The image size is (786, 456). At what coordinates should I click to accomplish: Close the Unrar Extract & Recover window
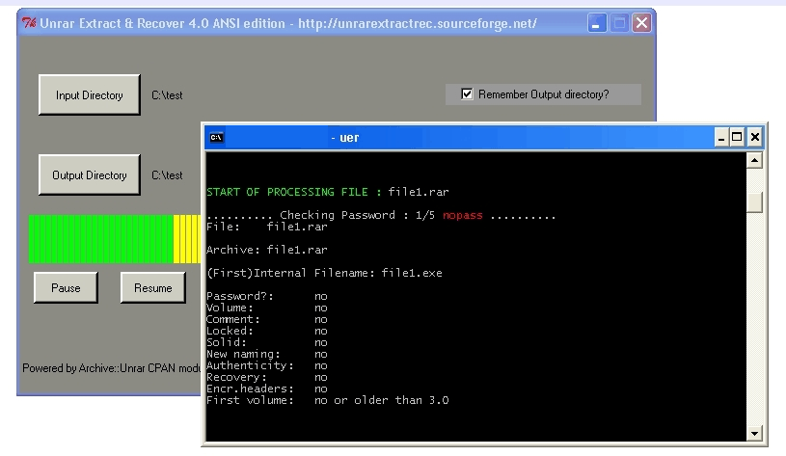pos(641,23)
